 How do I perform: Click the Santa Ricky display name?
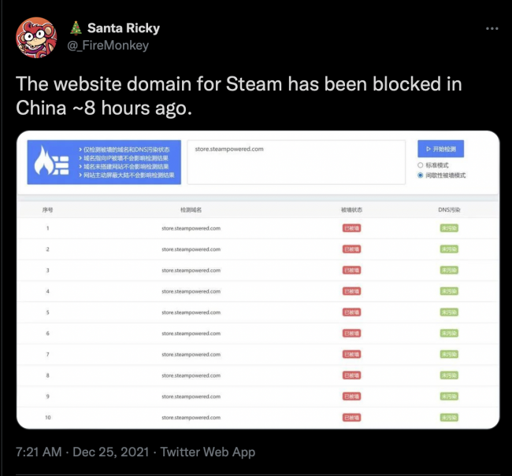click(x=123, y=28)
